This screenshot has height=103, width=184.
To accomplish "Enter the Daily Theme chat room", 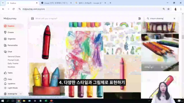I will [13, 64].
